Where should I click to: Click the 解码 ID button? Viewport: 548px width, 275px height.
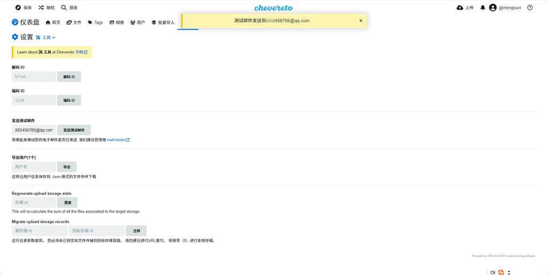(x=69, y=77)
